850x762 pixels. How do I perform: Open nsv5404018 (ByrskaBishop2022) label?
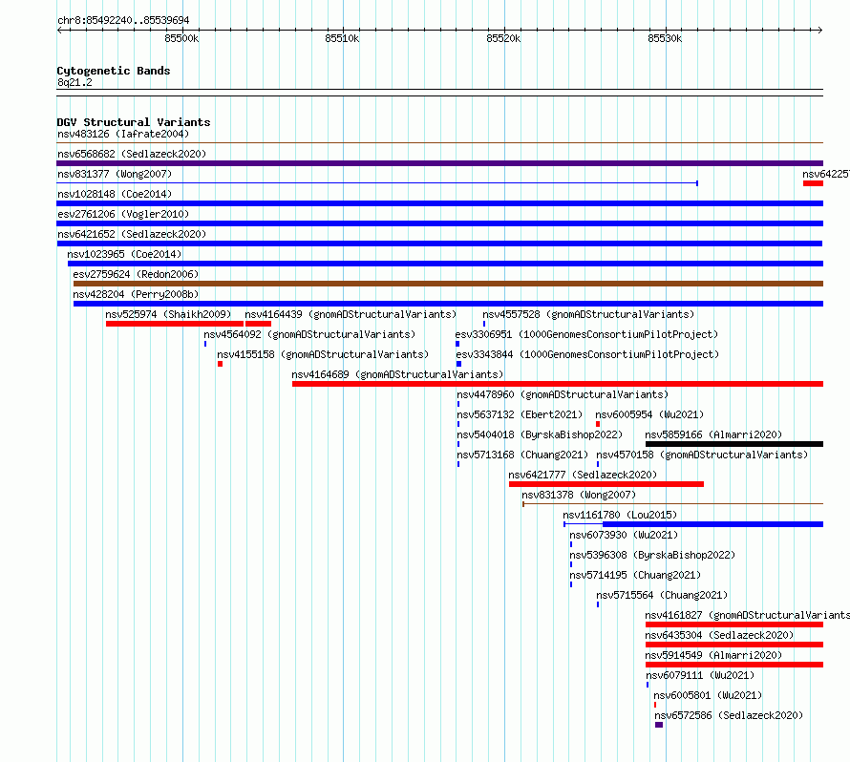[x=540, y=434]
